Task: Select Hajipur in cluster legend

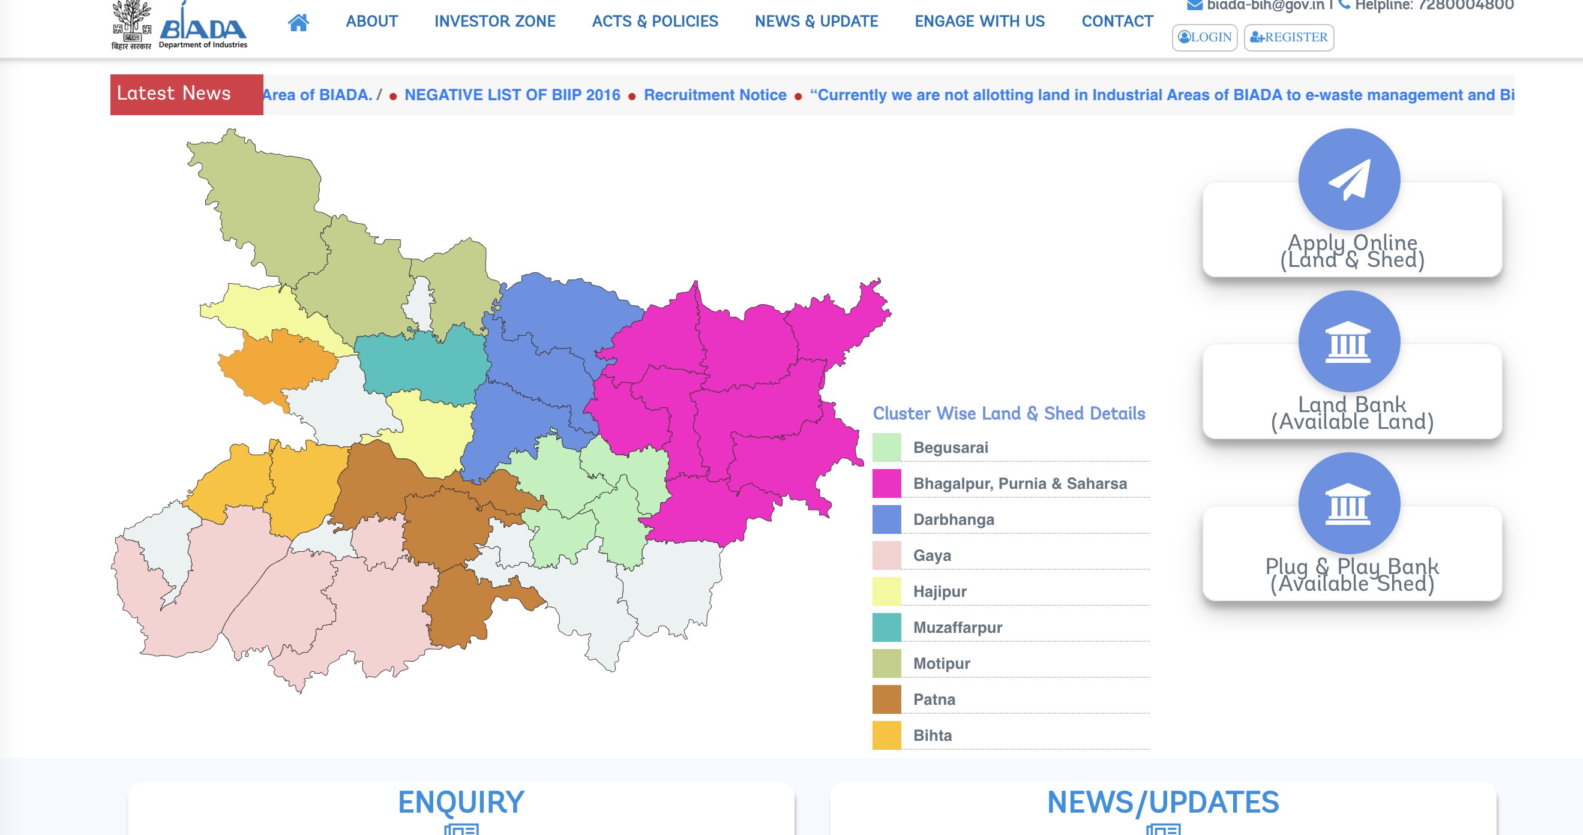Action: [x=940, y=591]
